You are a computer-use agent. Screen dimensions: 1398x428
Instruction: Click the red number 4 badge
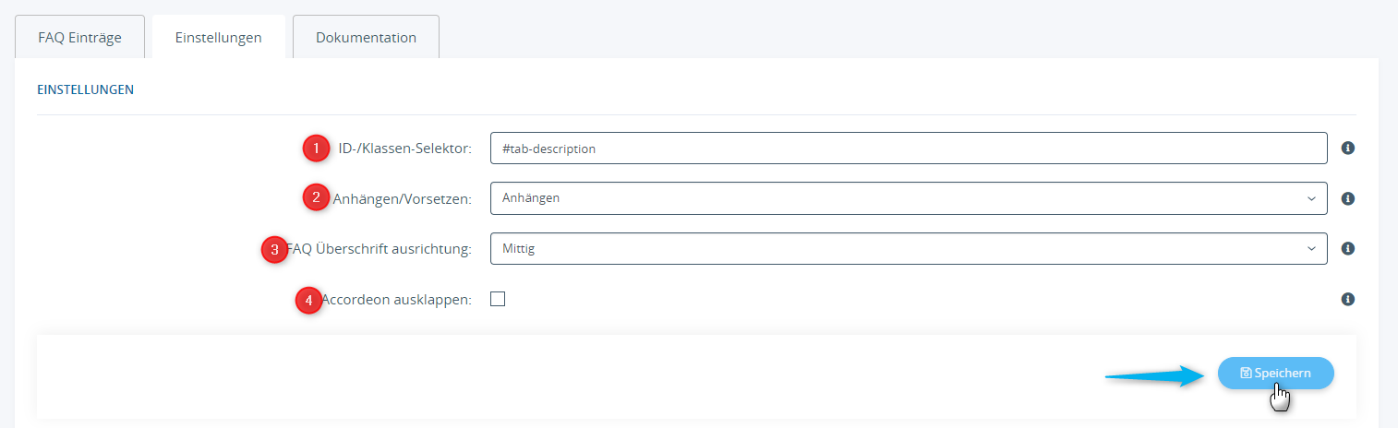(x=308, y=300)
